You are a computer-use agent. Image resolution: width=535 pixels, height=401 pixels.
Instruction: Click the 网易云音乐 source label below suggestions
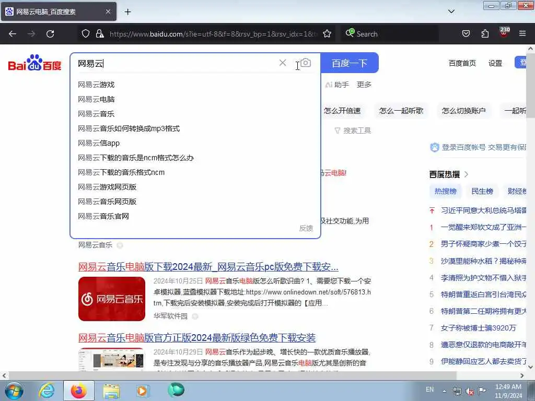pos(95,245)
